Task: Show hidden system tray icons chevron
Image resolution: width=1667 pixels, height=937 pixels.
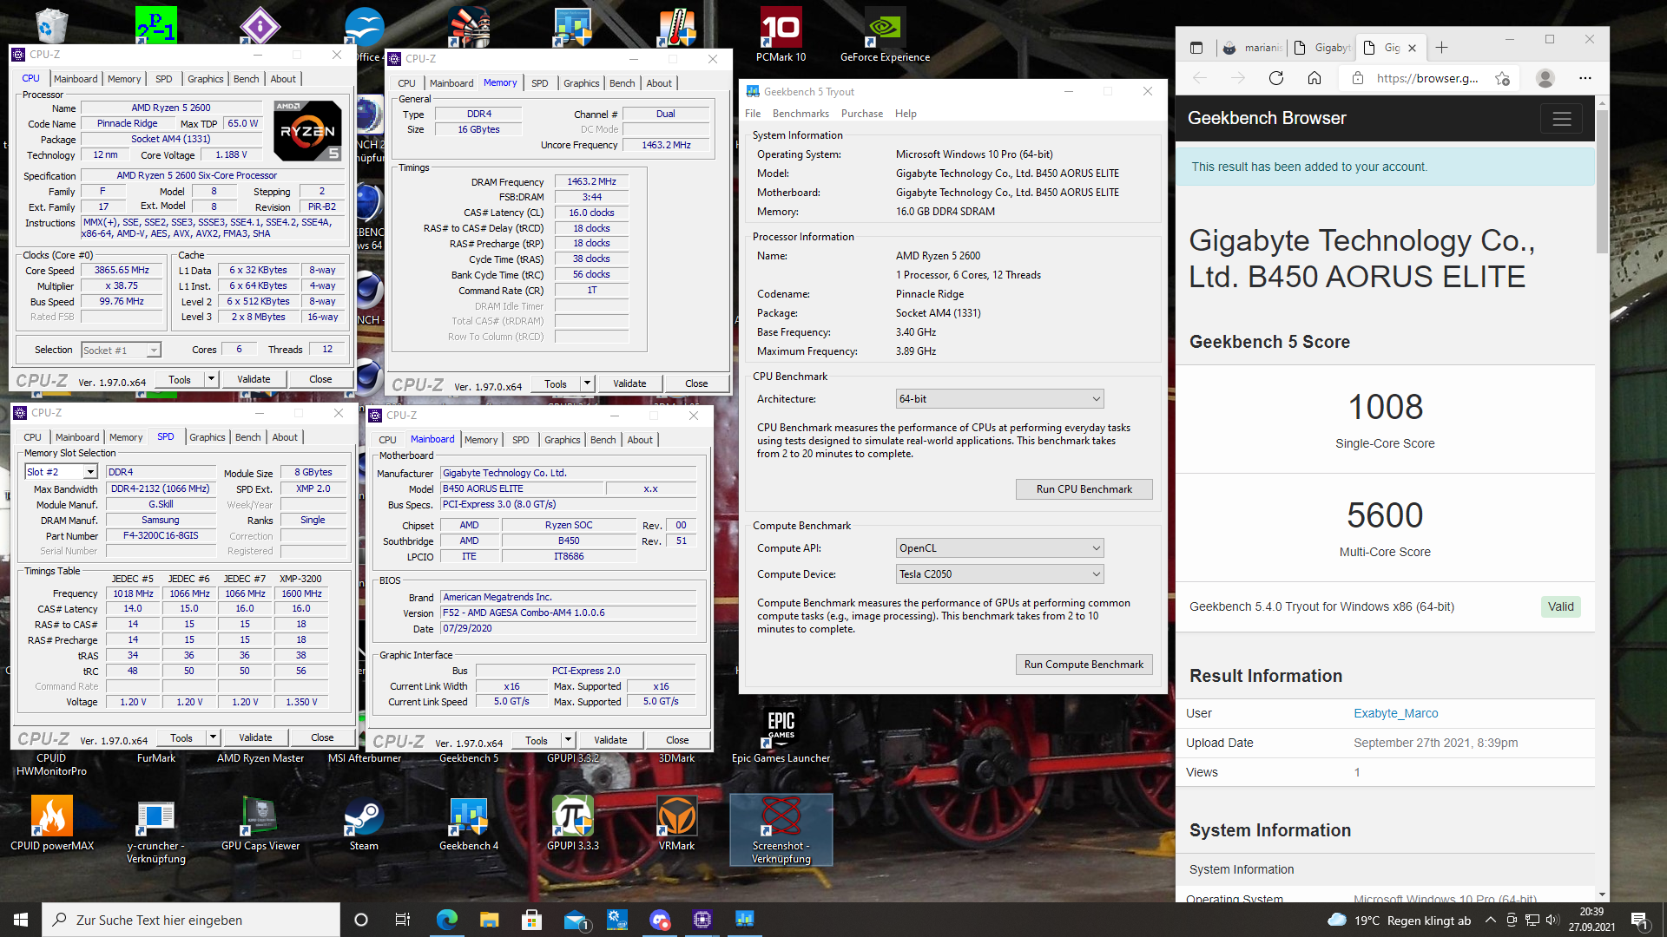Action: coord(1491,921)
